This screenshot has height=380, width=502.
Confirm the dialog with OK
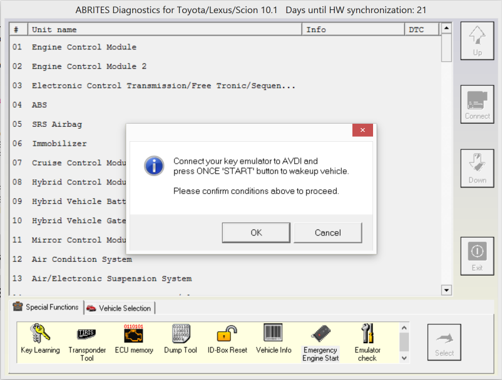point(256,232)
